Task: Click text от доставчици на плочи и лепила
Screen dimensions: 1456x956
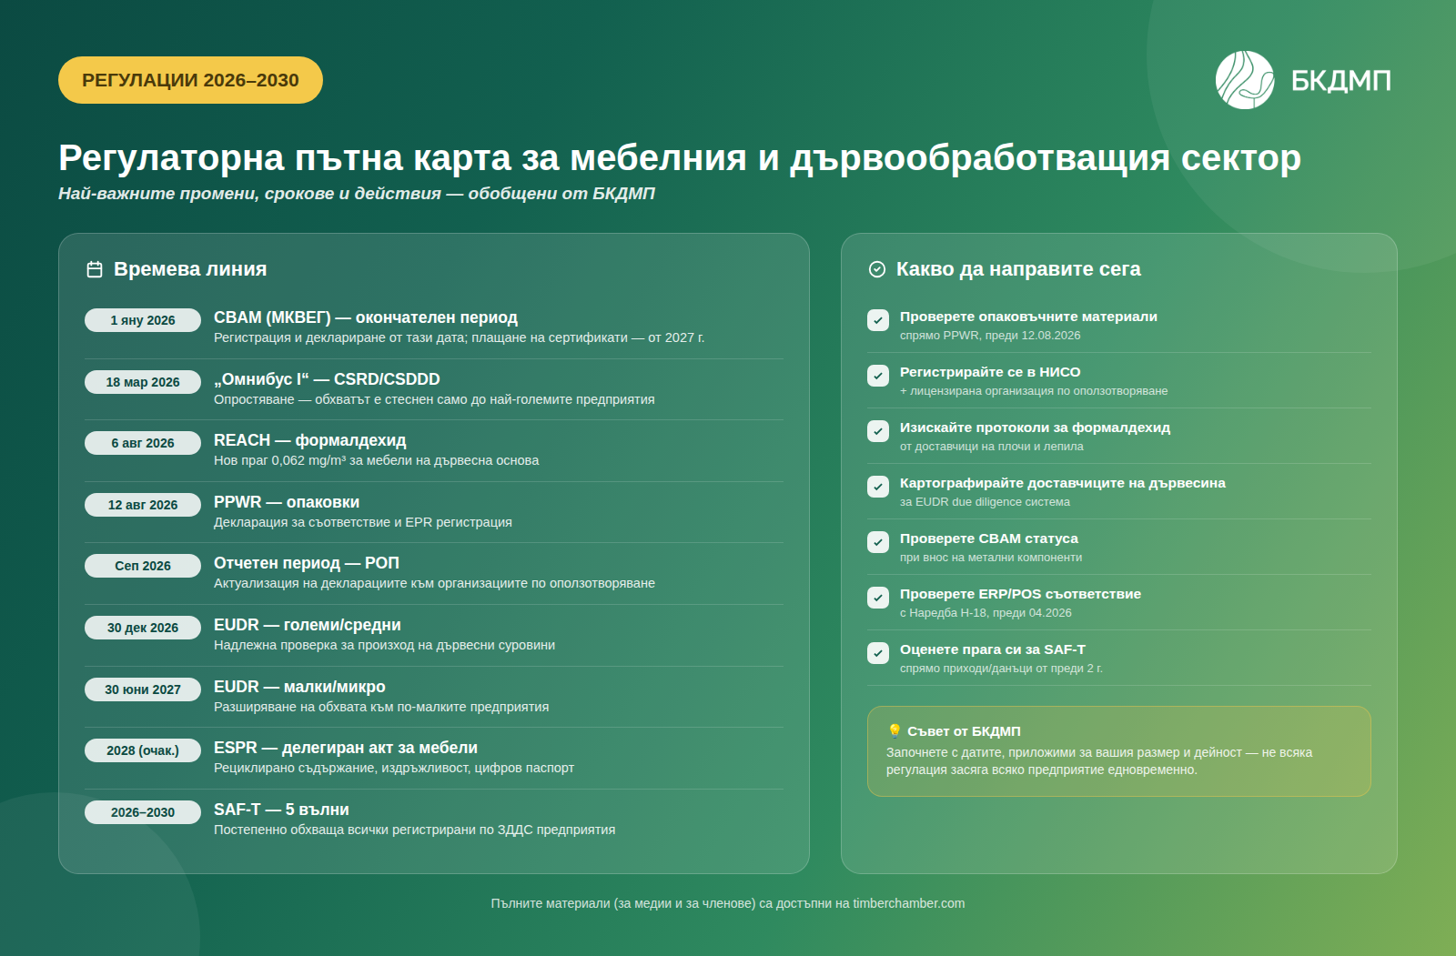Action: 992,447
